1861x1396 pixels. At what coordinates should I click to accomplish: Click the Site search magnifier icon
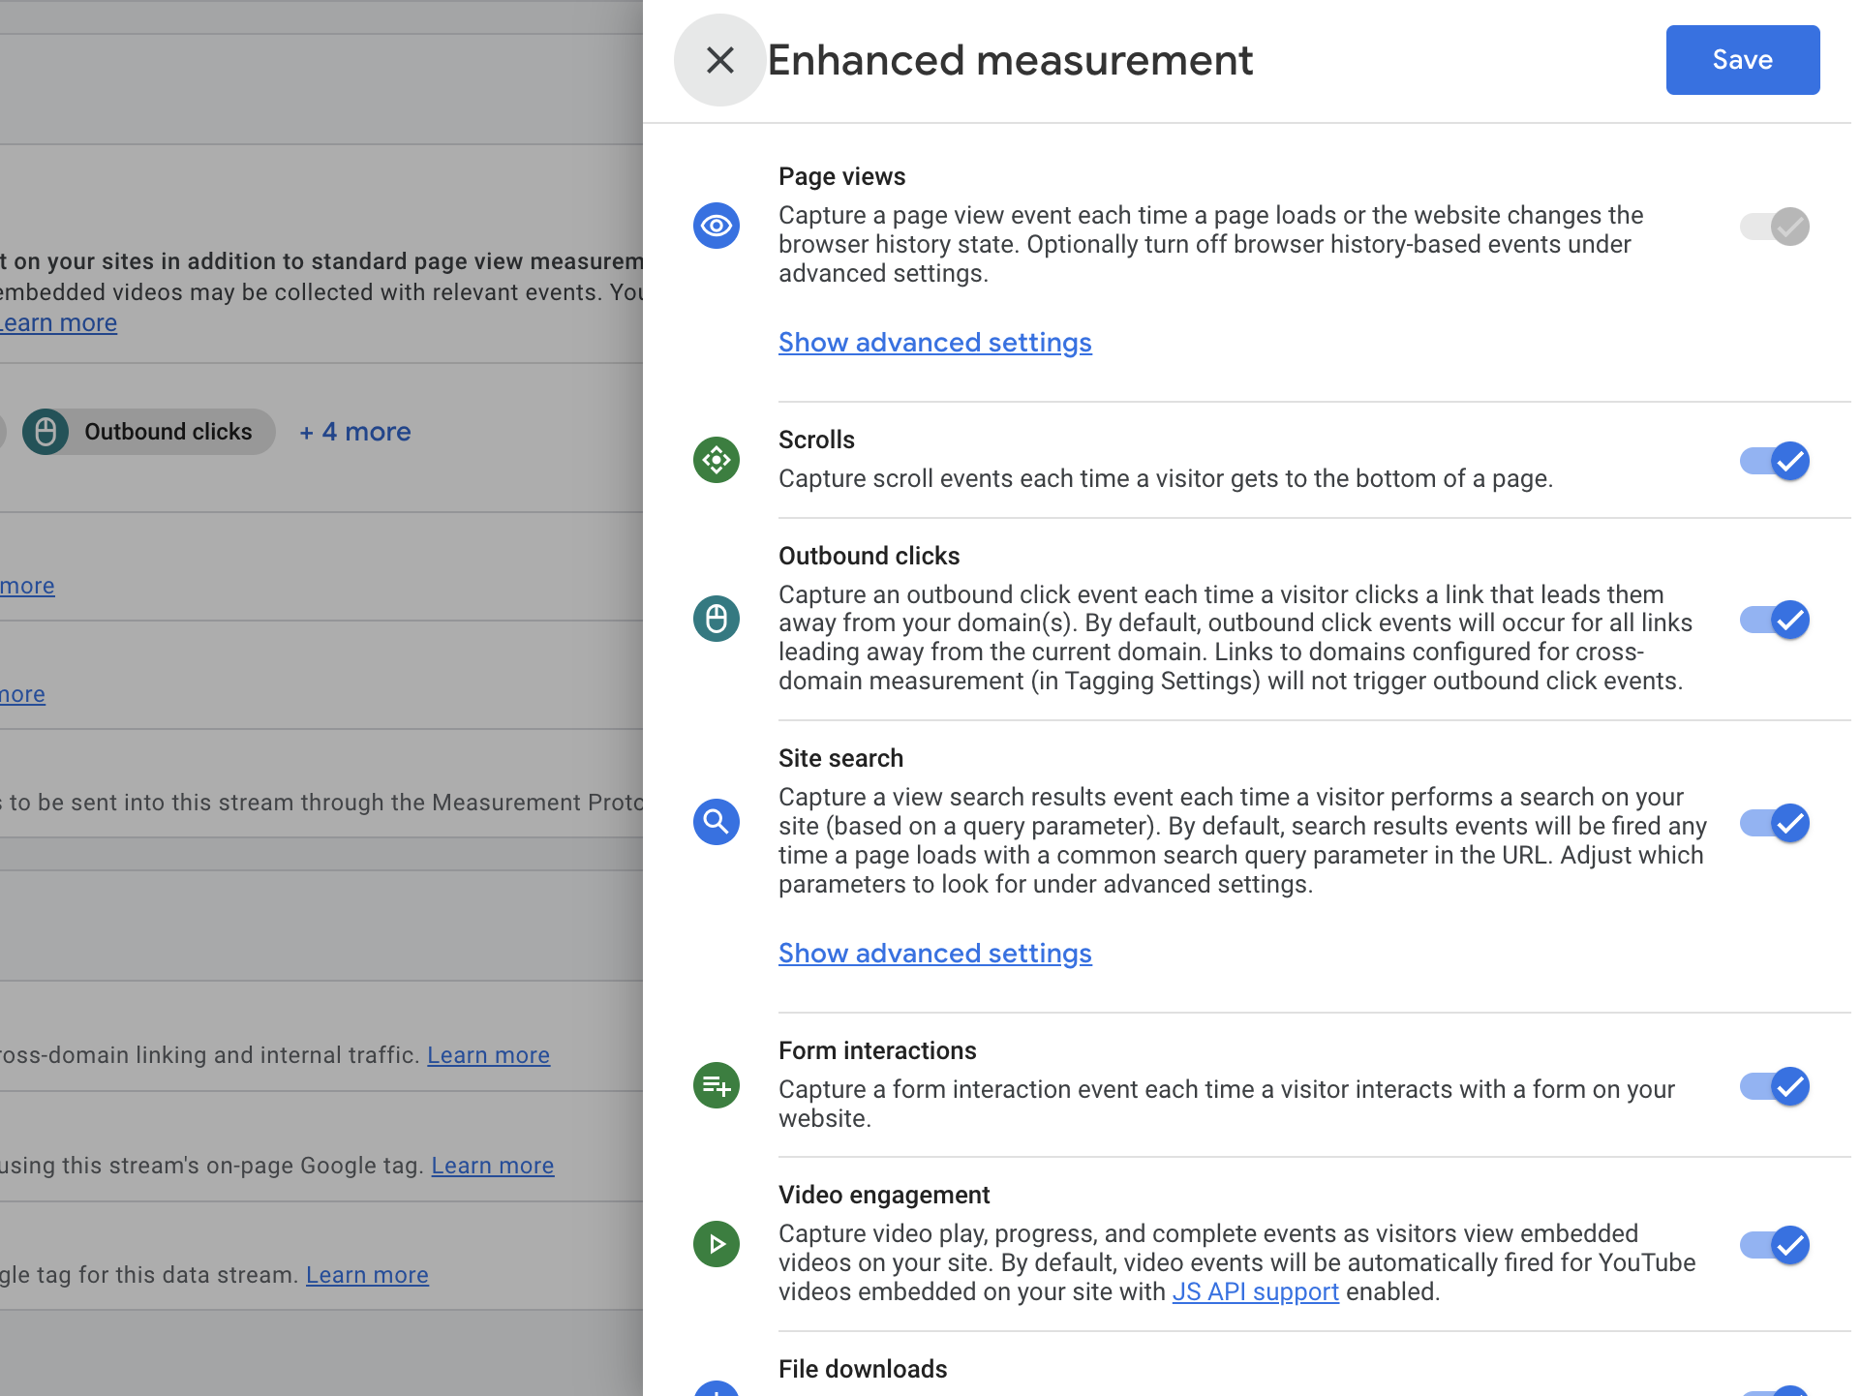(x=717, y=822)
